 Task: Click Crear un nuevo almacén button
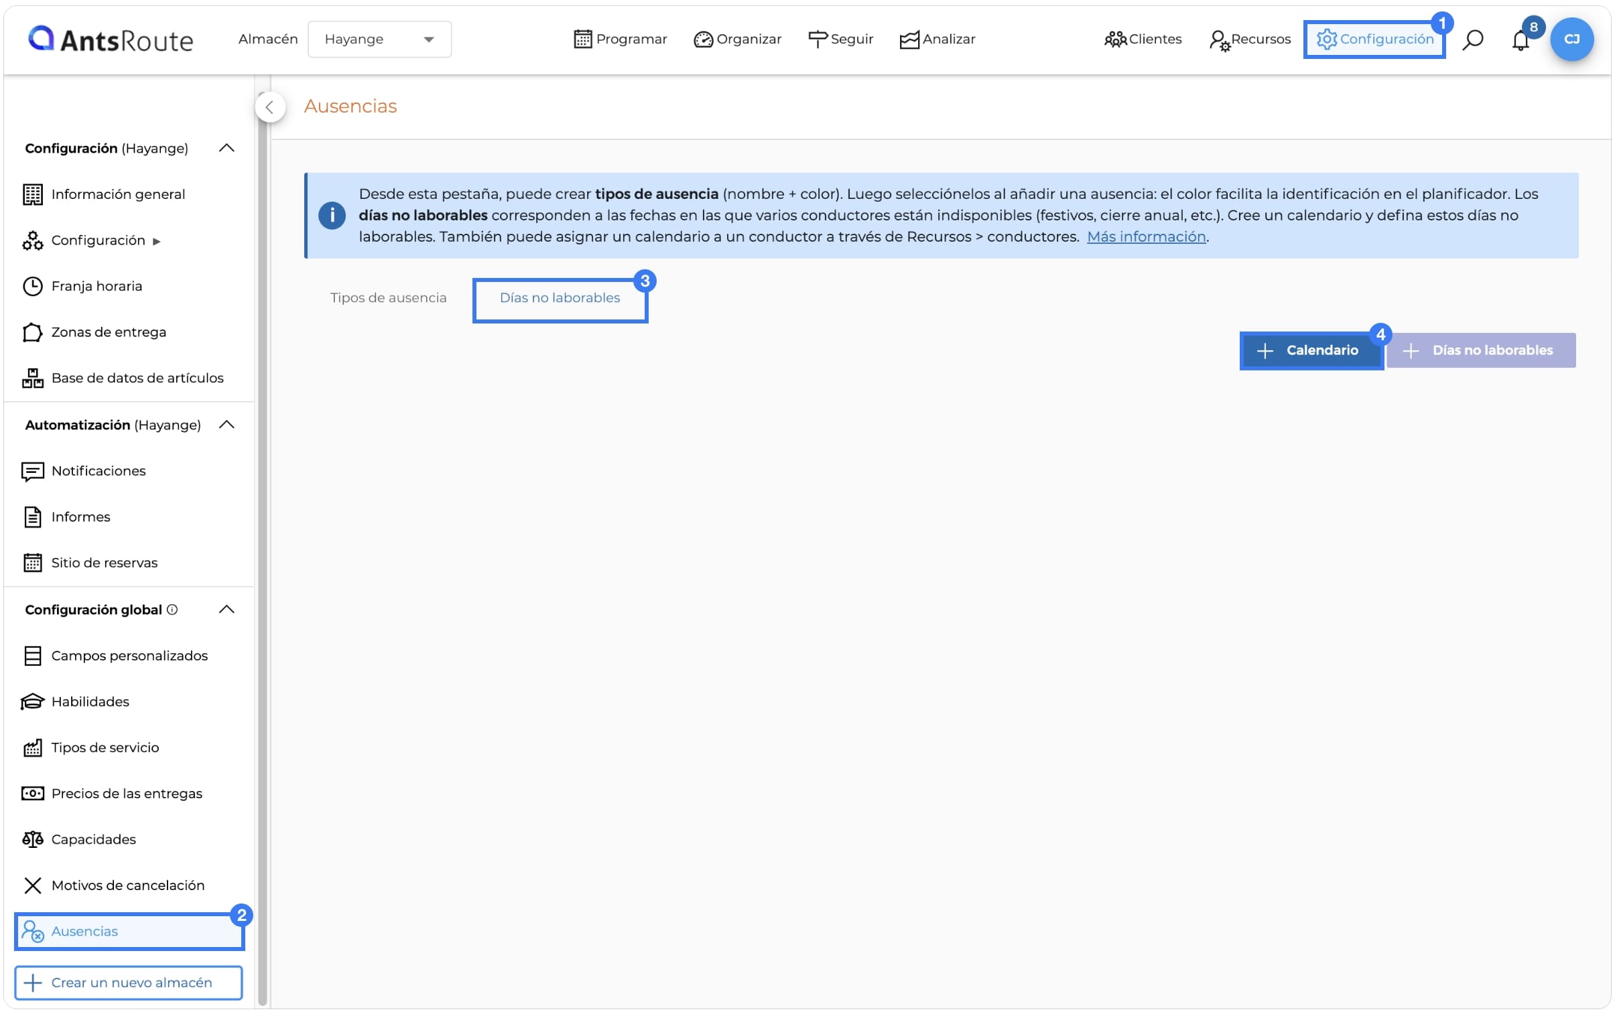click(x=128, y=983)
